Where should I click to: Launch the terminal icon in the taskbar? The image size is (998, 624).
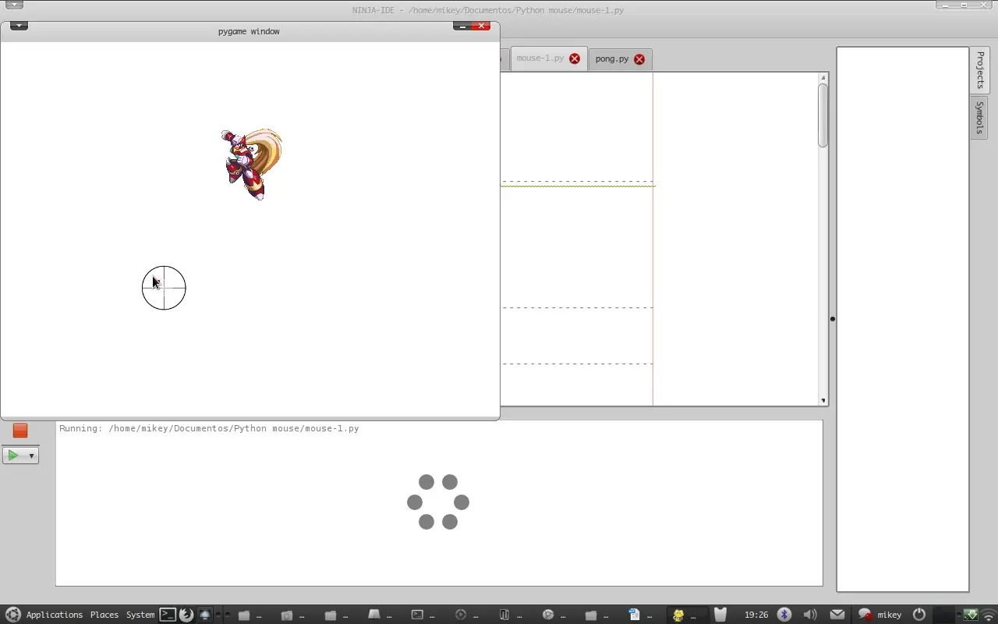(168, 615)
